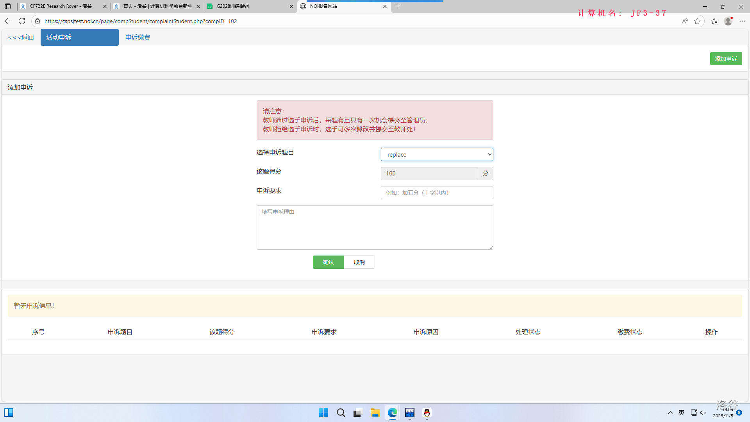Click the 取消 button
Viewport: 750px width, 422px height.
(359, 262)
